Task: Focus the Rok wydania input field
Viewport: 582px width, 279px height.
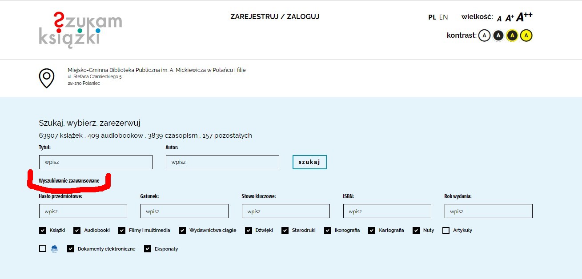Action: [488, 211]
